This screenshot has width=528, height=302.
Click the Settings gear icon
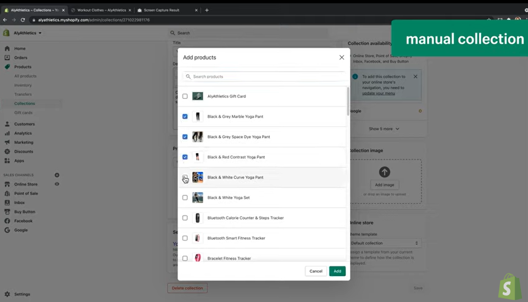[x=7, y=294]
